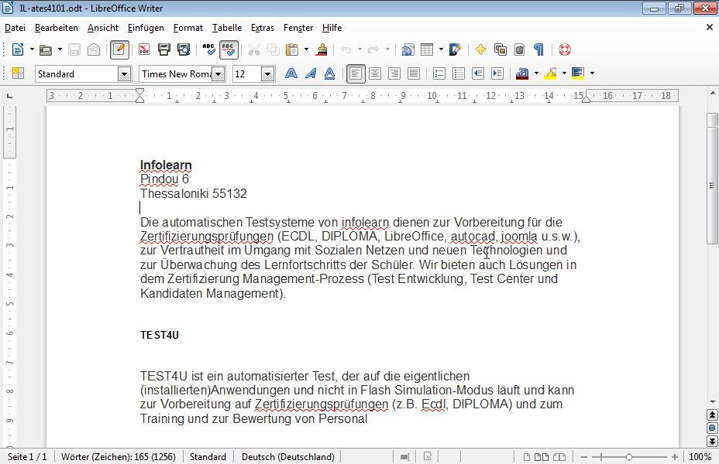Open the Data Sources icon
The width and height of the screenshot is (719, 464).
[x=520, y=49]
